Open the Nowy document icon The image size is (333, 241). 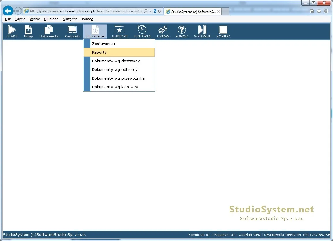pyautogui.click(x=28, y=31)
